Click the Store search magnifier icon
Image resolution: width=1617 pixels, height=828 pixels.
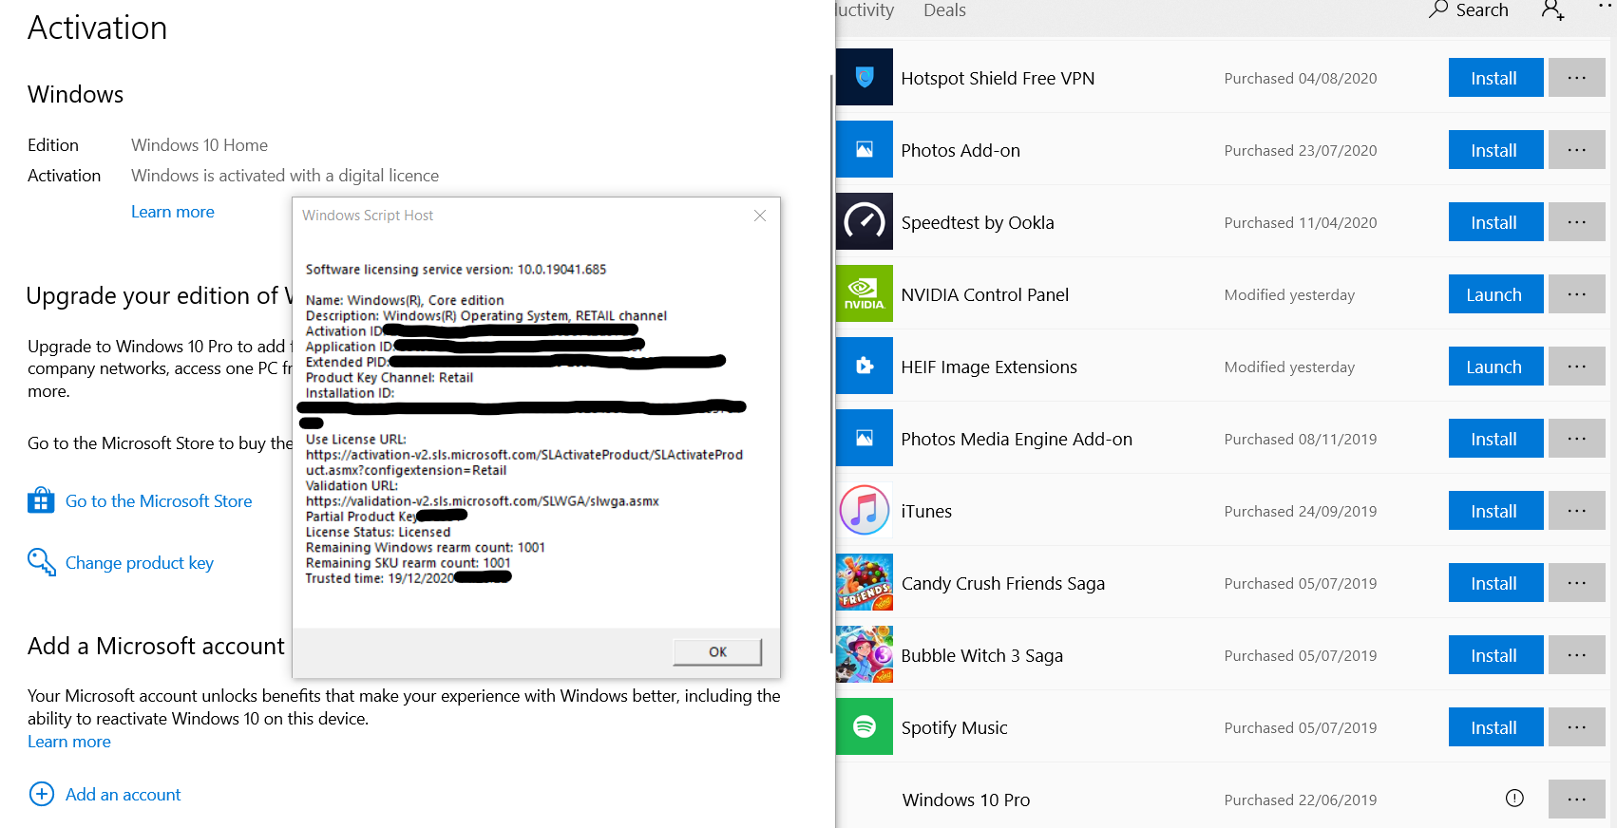1438,9
